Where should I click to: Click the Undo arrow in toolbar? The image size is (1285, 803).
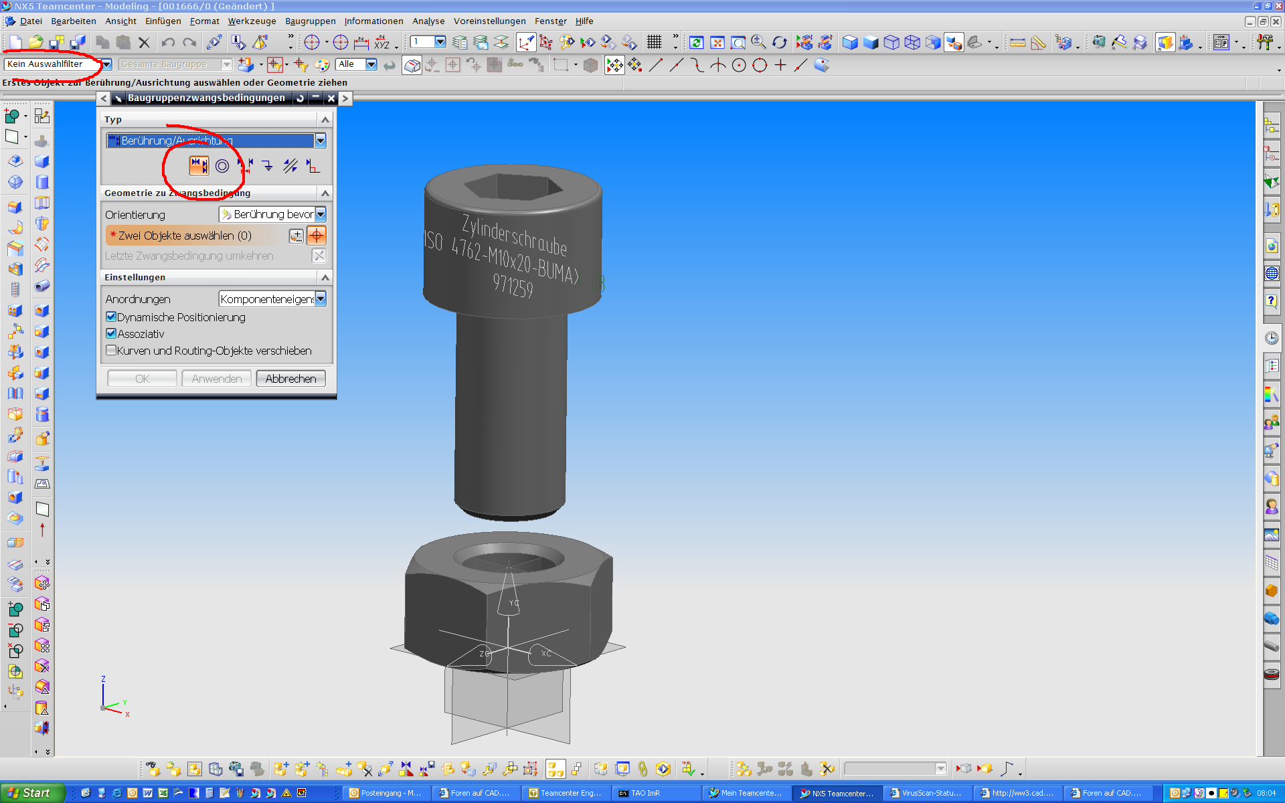[167, 43]
